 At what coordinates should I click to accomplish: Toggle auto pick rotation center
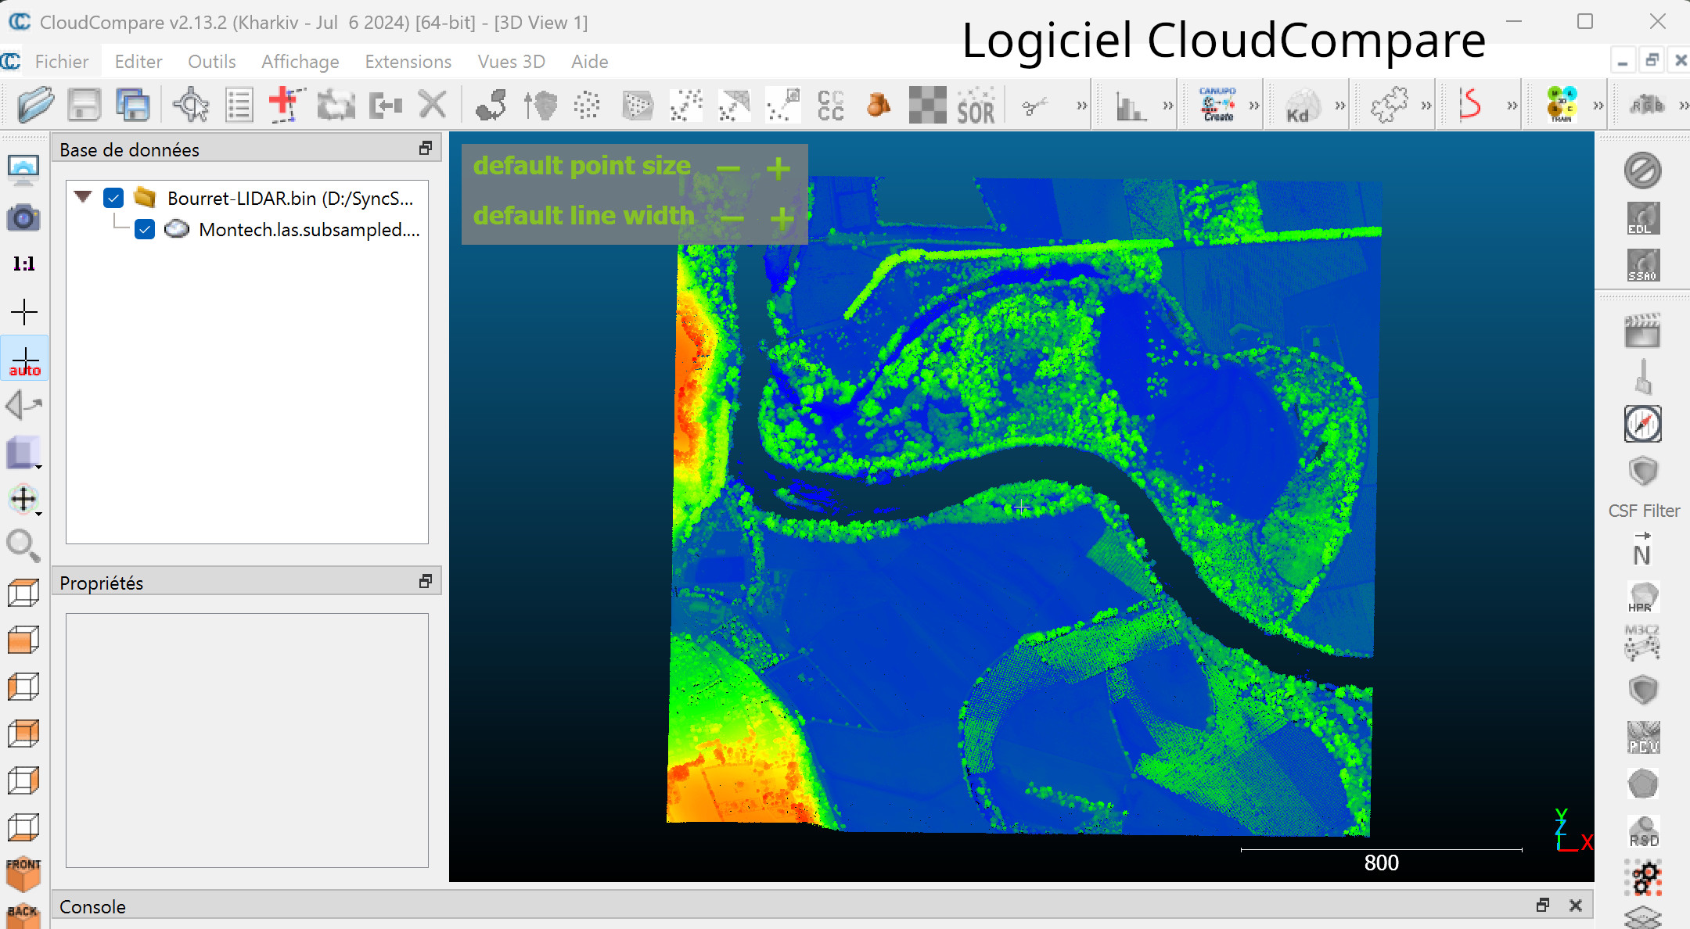24,360
